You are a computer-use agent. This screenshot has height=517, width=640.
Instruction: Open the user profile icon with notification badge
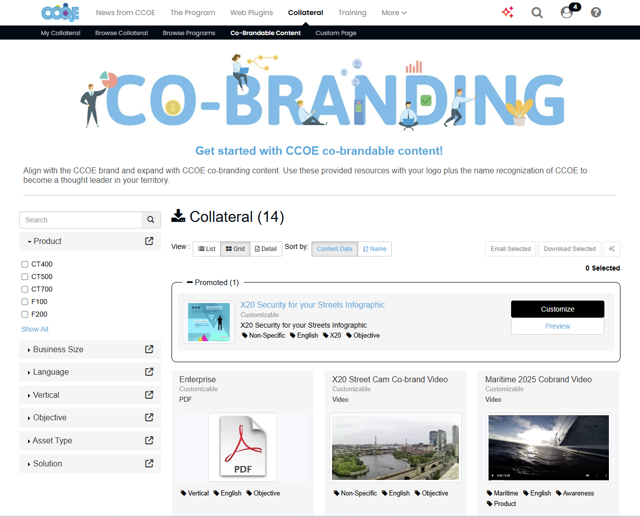click(x=567, y=13)
